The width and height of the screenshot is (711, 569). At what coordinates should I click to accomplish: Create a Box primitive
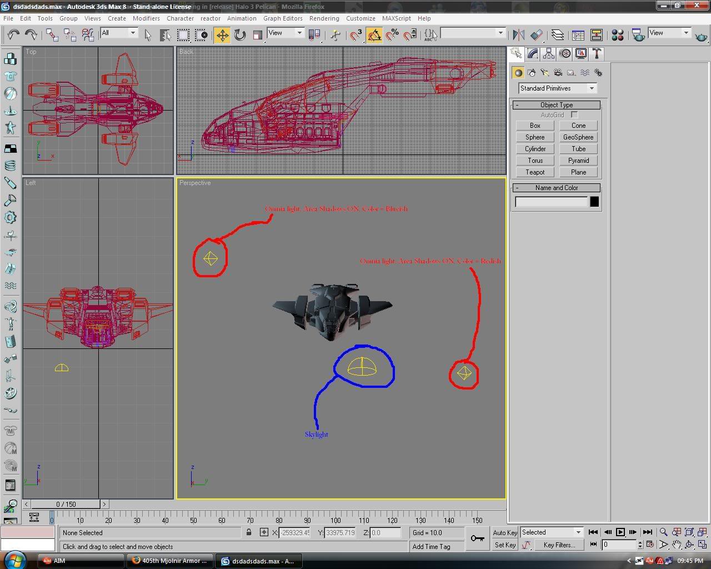tap(535, 126)
